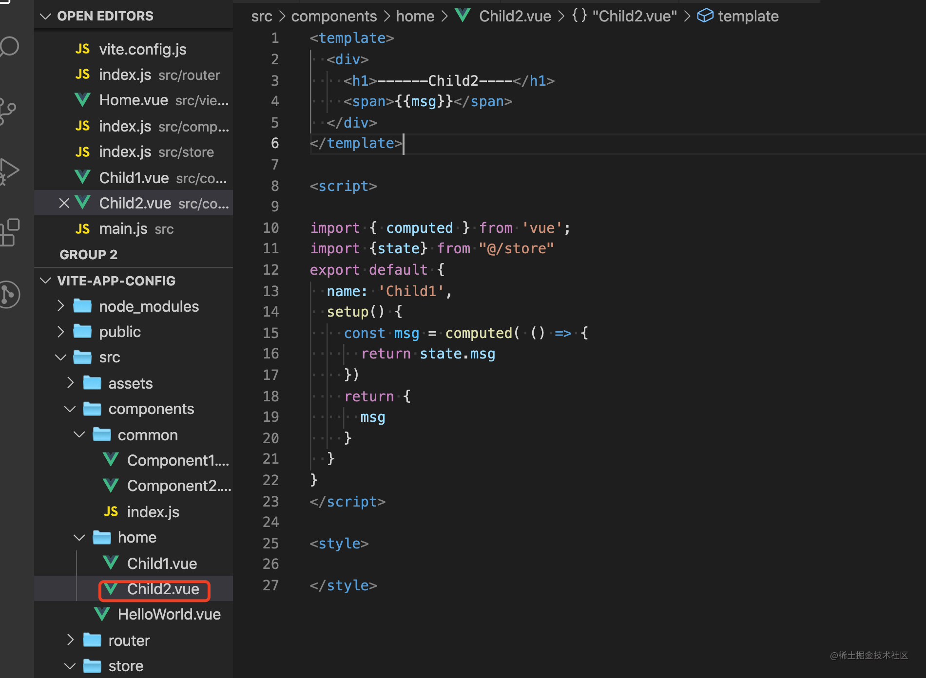Click components in the breadcrumb path

point(334,16)
